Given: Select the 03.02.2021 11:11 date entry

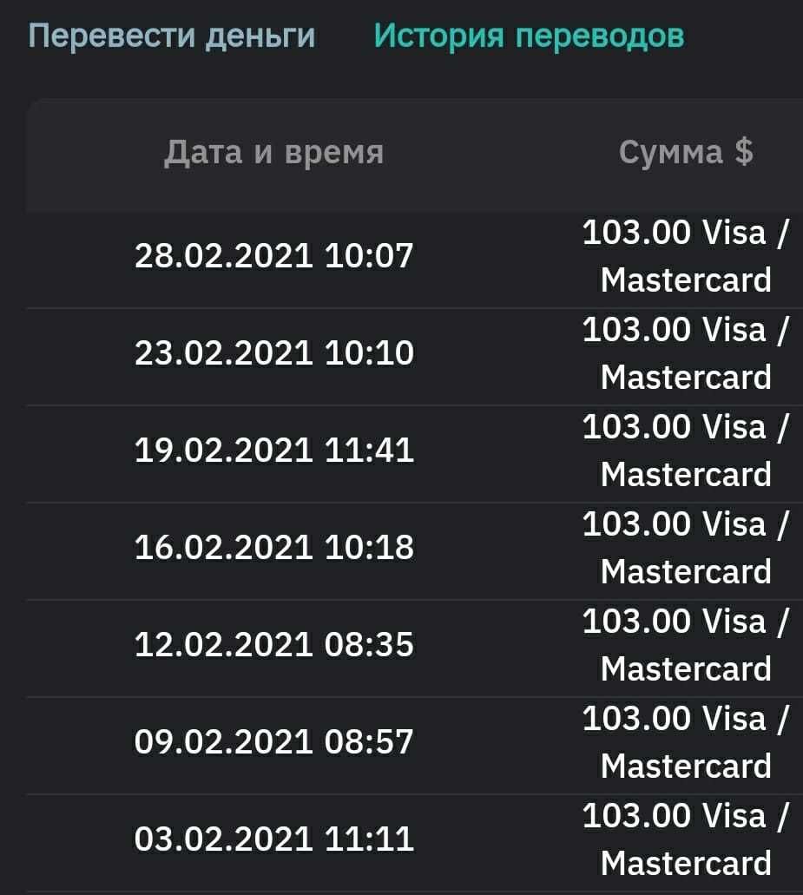Looking at the screenshot, I should pos(274,839).
